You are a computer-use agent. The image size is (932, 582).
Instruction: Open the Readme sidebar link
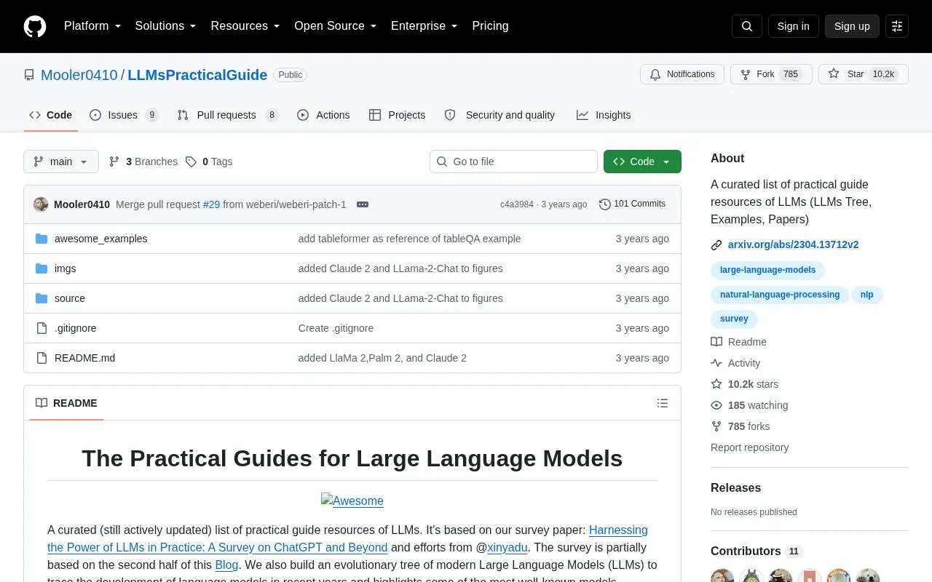[x=739, y=342]
